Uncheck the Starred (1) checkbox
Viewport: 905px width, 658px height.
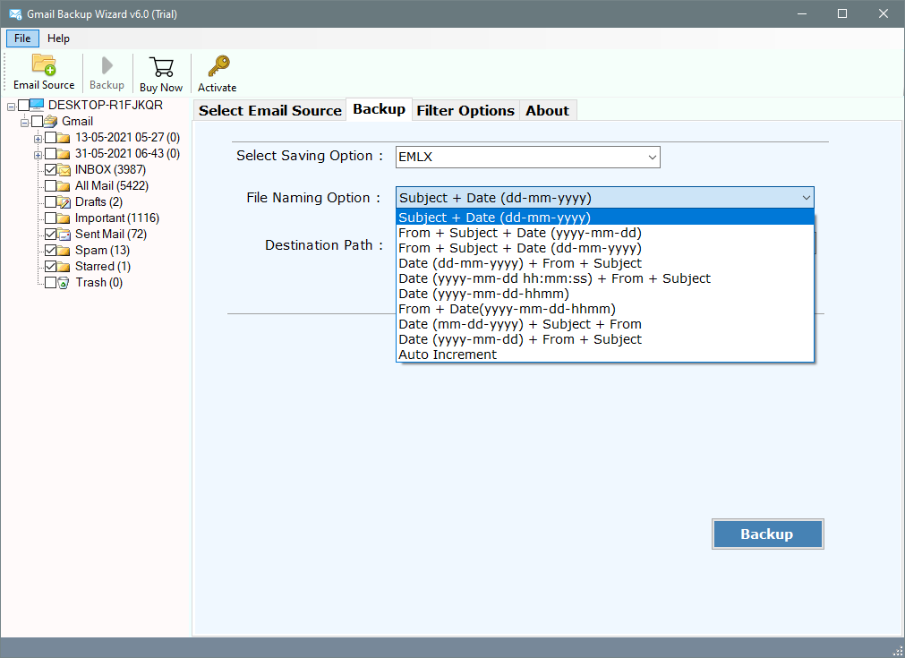[51, 267]
